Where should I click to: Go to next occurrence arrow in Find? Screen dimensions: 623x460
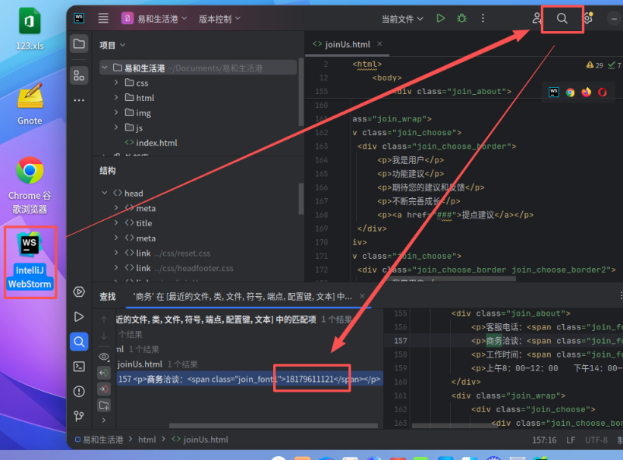pyautogui.click(x=104, y=336)
